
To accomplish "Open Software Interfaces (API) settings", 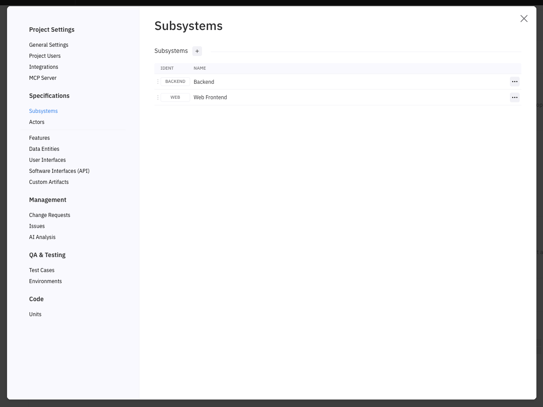I will pos(59,171).
